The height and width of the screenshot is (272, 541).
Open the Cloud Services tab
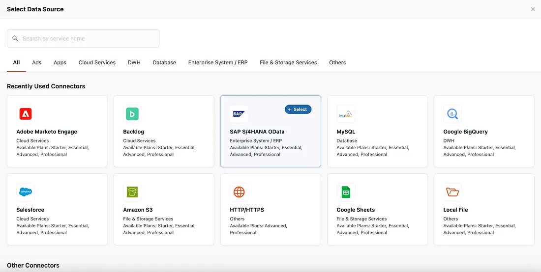click(97, 63)
